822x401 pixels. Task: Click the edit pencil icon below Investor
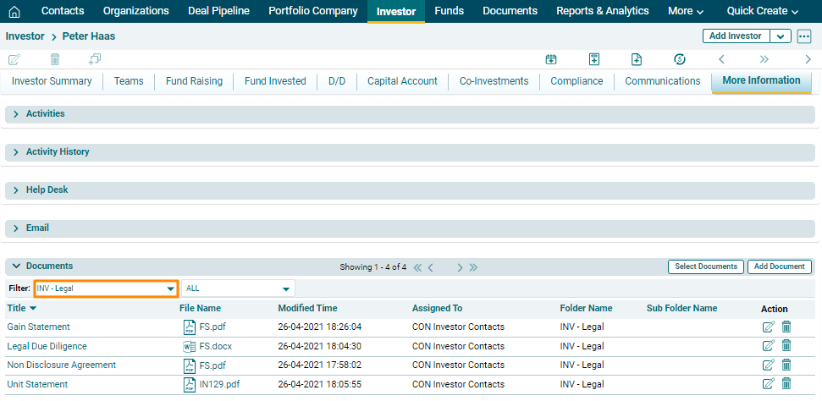coord(14,59)
